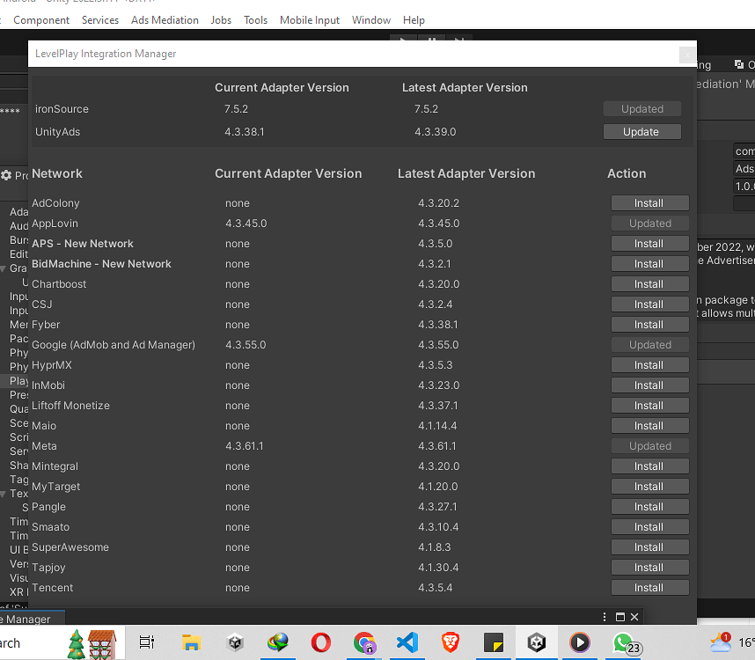Install the Pangle adapter
755x660 pixels.
(649, 506)
